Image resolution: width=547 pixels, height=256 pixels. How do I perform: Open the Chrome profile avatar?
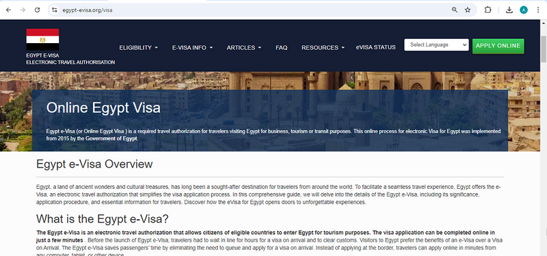tap(524, 10)
